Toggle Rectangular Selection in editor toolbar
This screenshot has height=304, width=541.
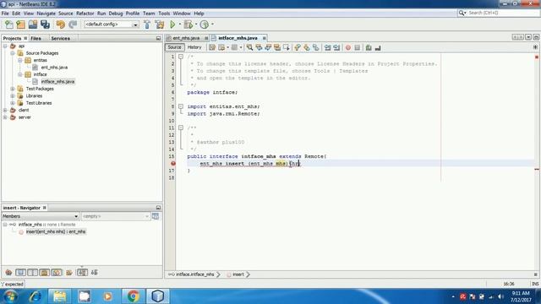(286, 47)
